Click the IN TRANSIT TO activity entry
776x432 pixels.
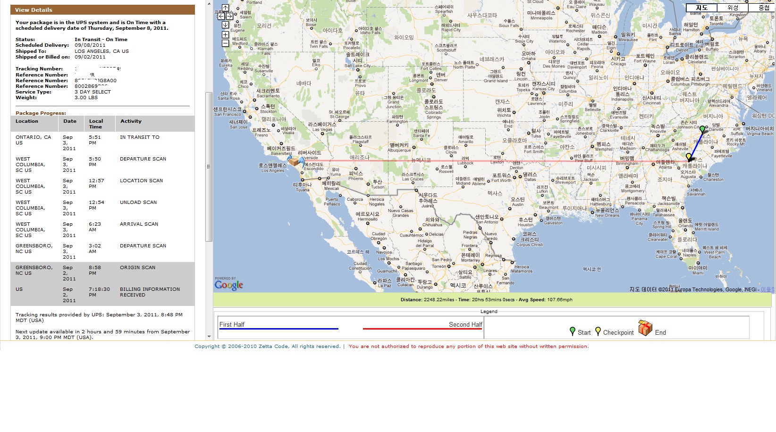coord(140,137)
